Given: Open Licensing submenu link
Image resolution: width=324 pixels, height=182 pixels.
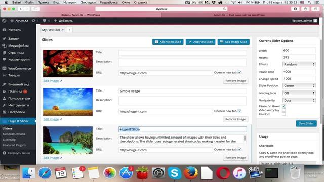Looking at the screenshot, I should [x=9, y=140].
